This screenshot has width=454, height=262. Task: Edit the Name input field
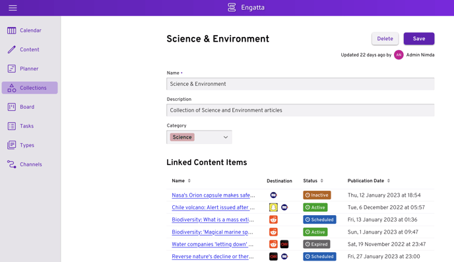300,84
